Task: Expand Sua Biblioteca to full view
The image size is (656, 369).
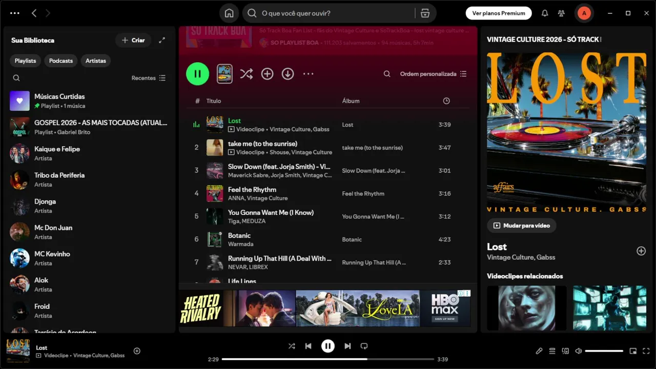Action: point(162,40)
